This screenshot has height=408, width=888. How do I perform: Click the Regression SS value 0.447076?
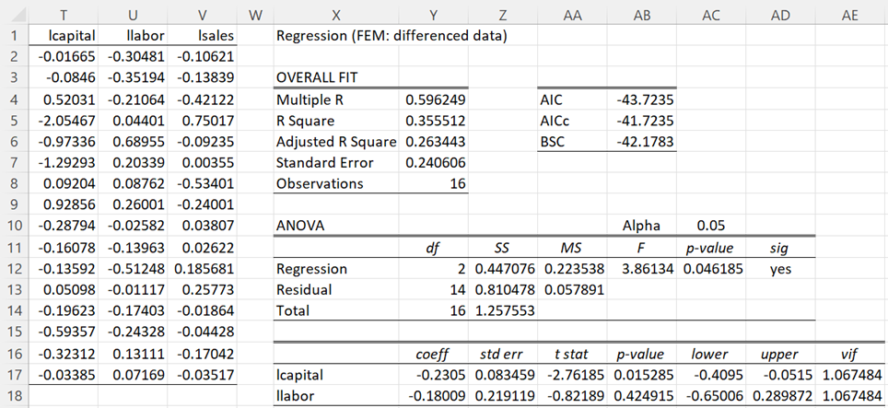[x=505, y=269]
